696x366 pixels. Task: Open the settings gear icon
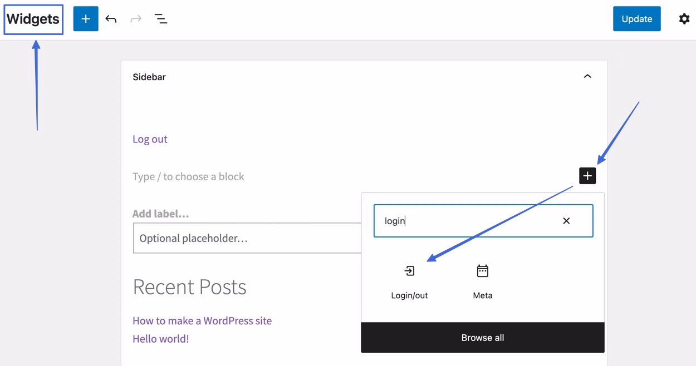(684, 18)
